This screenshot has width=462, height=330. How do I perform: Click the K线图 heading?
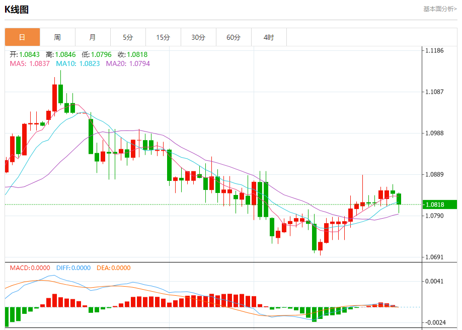click(x=17, y=10)
